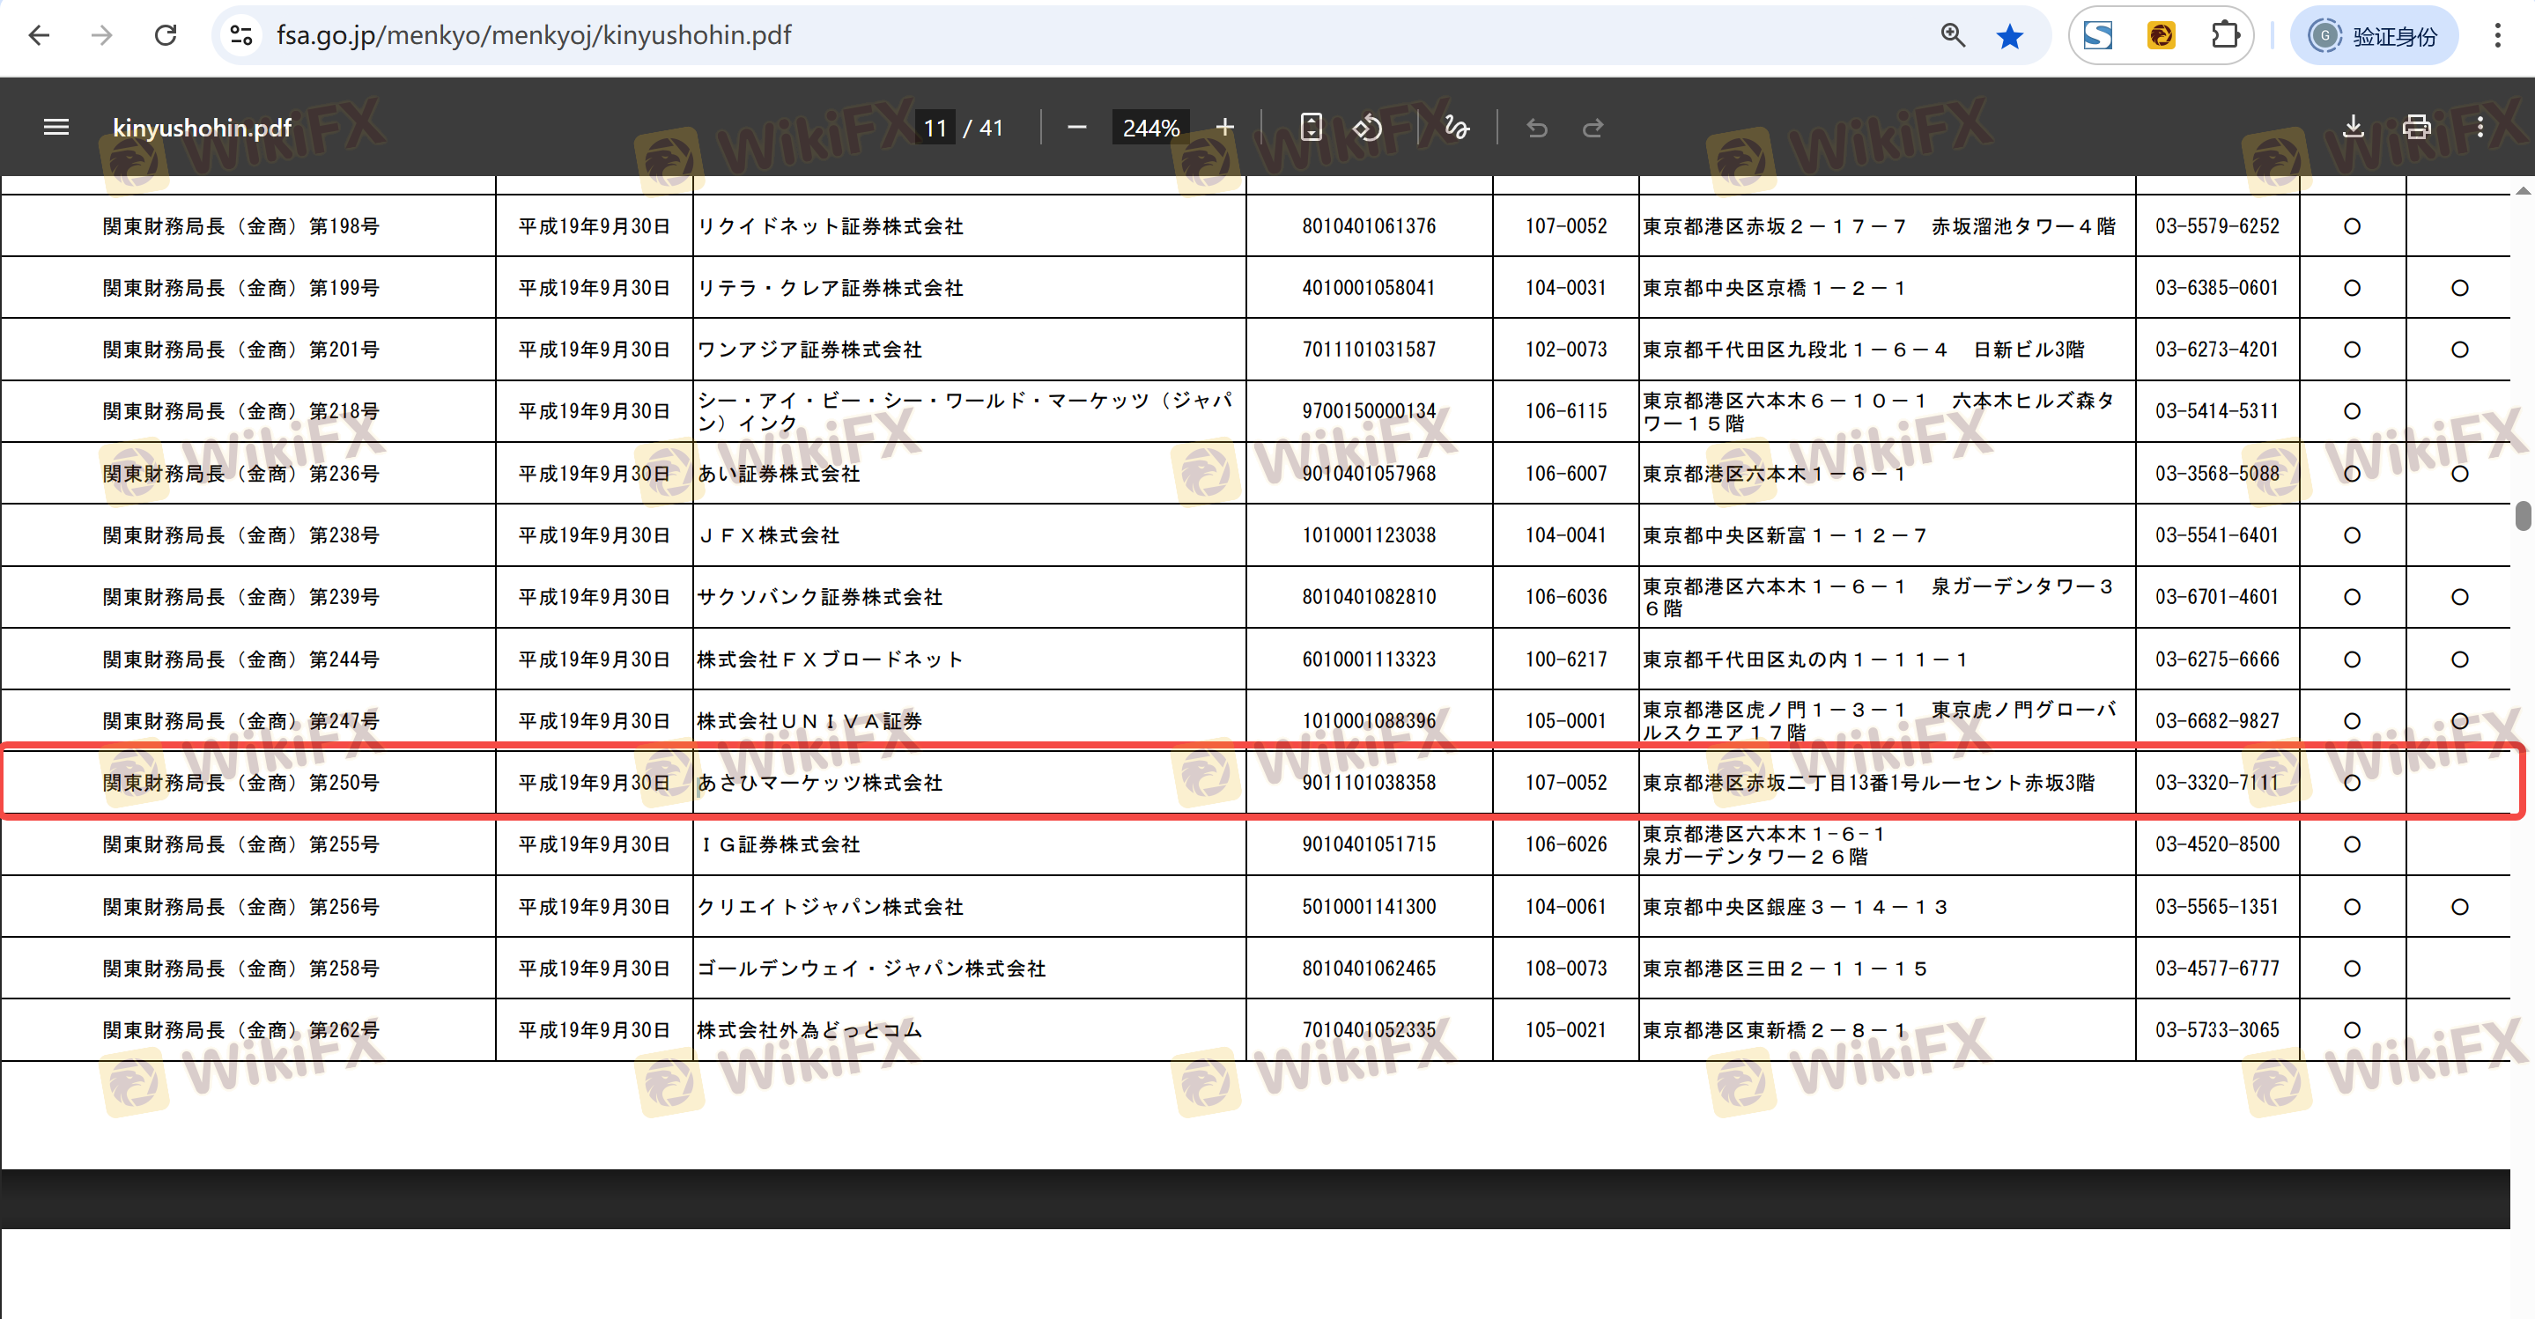The image size is (2535, 1319).
Task: Go back to the previous browser page
Action: point(40,36)
